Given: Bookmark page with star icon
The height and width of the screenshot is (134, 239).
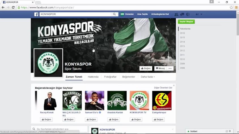Looking at the screenshot, I should 231,7.
